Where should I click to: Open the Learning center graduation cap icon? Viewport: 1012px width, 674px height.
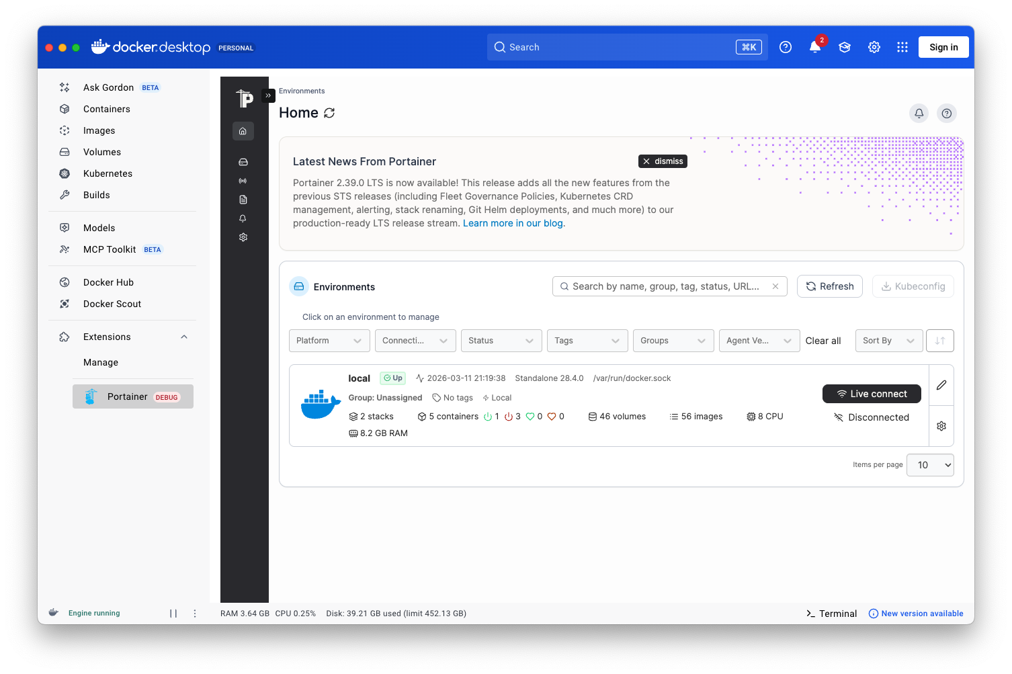(x=845, y=47)
